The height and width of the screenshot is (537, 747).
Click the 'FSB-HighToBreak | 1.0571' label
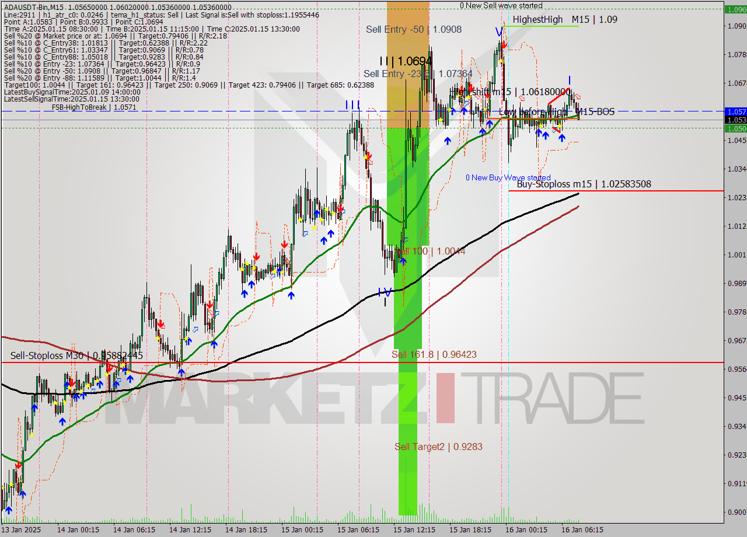94,107
